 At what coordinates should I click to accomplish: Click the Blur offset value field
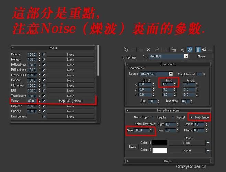[185, 101]
